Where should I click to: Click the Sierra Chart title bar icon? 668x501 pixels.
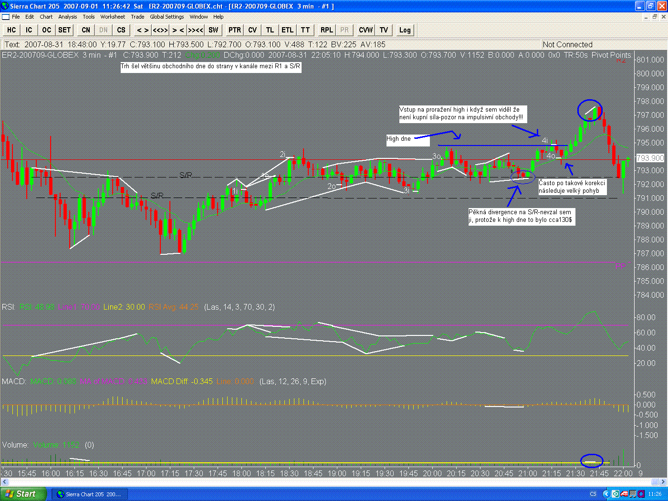point(5,6)
